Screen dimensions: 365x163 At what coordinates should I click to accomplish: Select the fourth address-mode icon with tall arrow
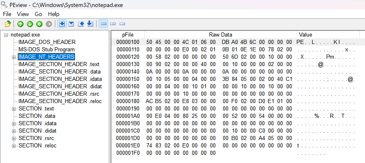[90, 24]
